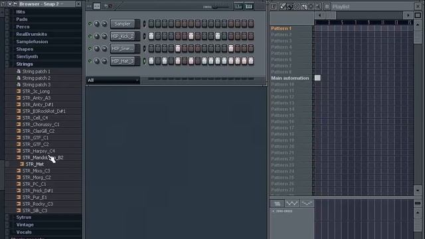Collapse the Strings folder in Browser
This screenshot has height=239, width=425.
25,64
